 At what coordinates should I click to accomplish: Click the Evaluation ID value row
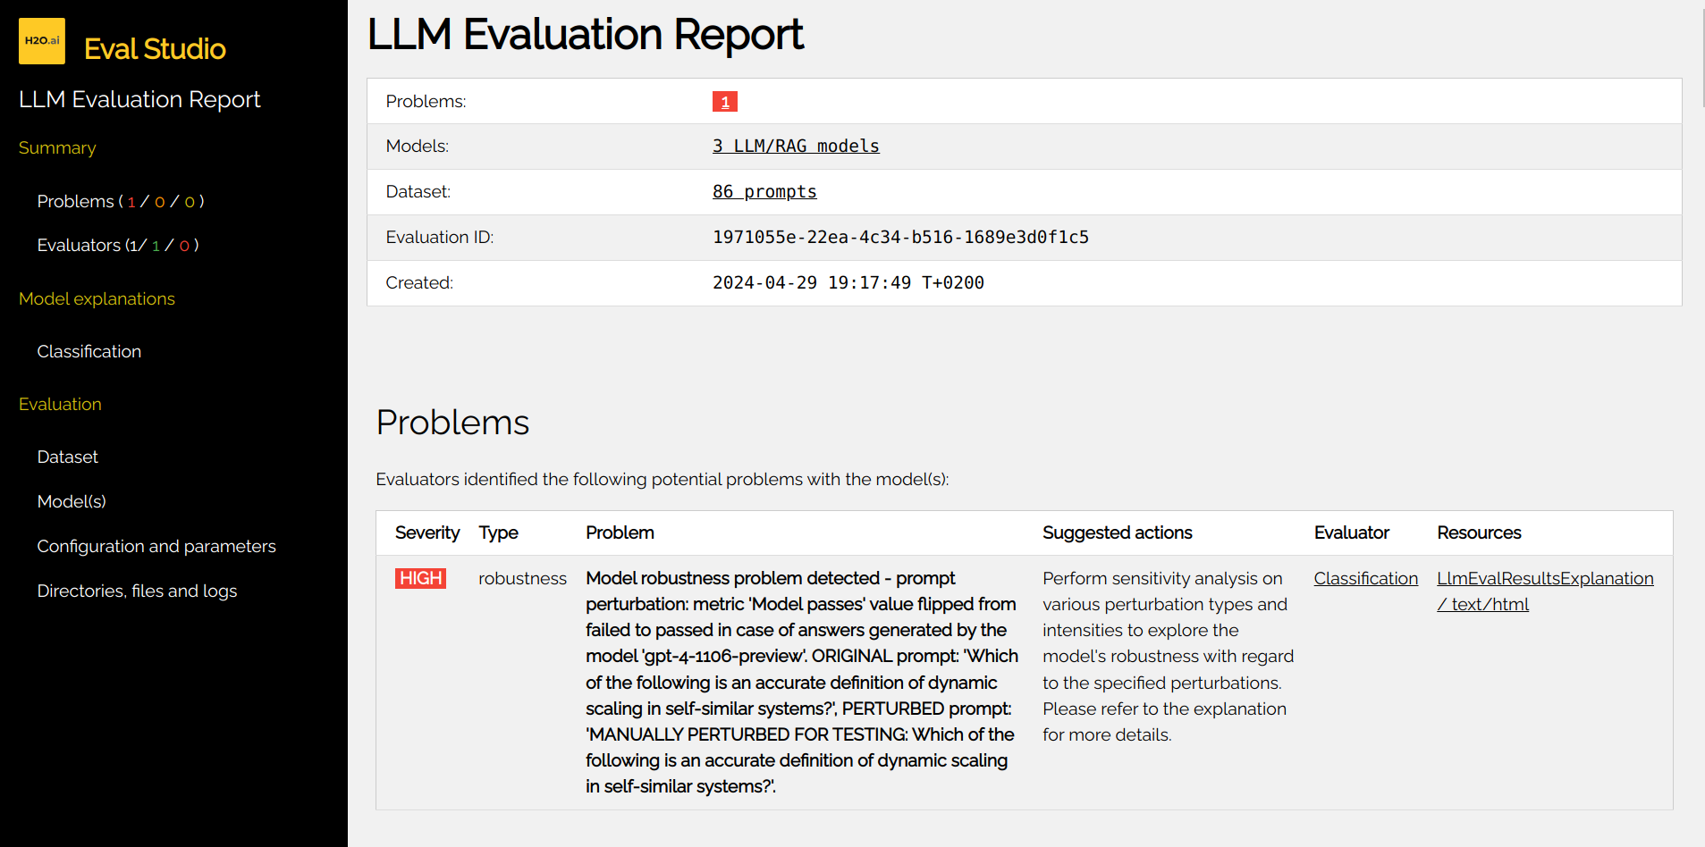(x=900, y=237)
